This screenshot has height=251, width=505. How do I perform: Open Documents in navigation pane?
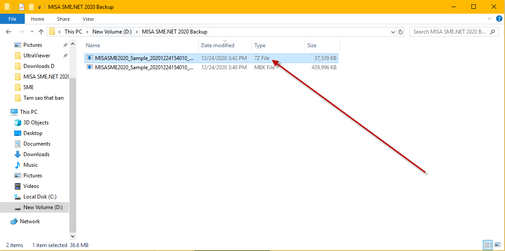[x=37, y=144]
